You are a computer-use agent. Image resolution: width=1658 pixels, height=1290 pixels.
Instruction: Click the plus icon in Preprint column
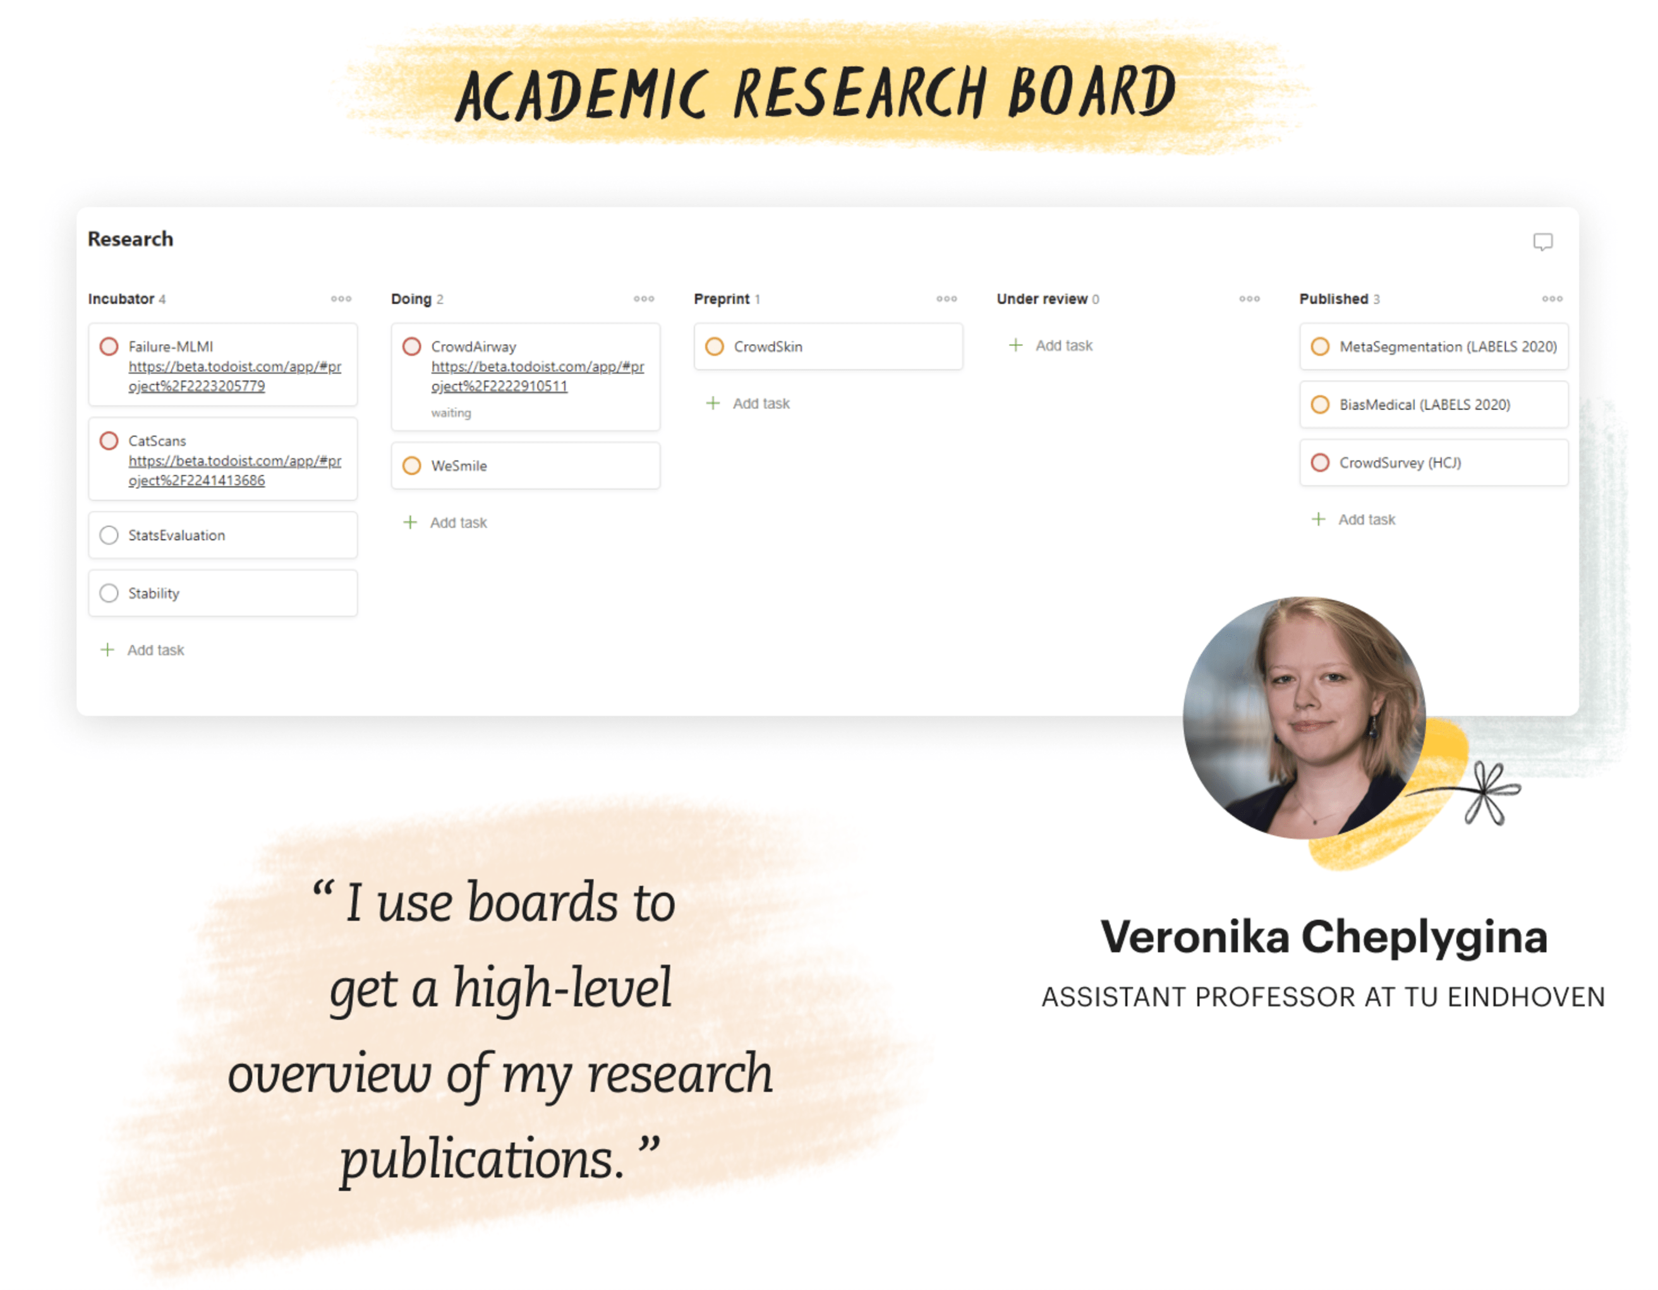(x=713, y=403)
